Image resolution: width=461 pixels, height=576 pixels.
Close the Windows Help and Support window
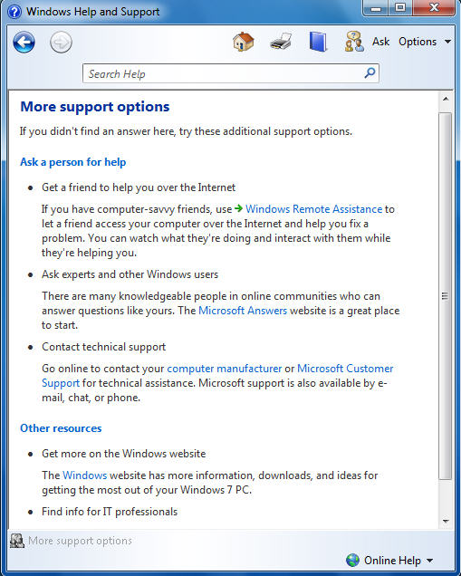tap(434, 8)
